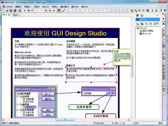
Task: Copy the selected element
Action: tap(29, 10)
